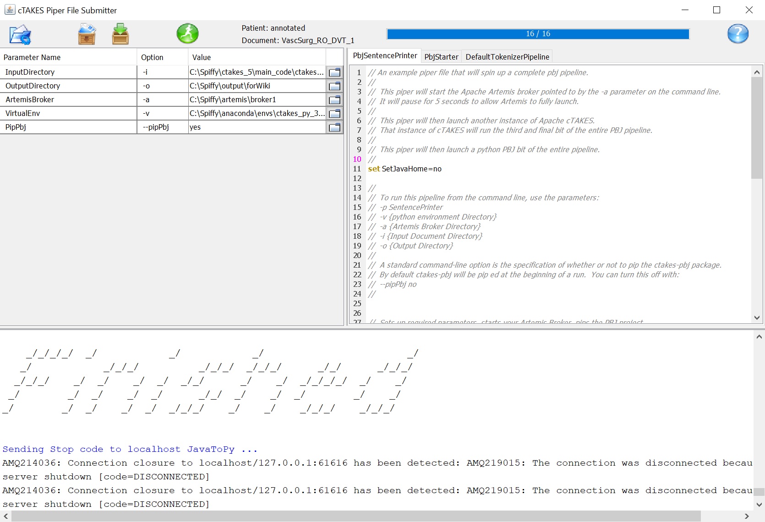Browse for the VirtualEnv directory
The height and width of the screenshot is (522, 765).
(x=335, y=114)
